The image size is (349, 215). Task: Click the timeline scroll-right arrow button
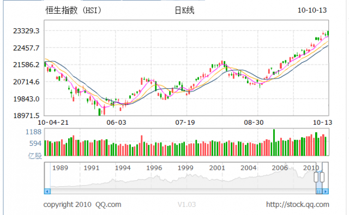click(326, 191)
